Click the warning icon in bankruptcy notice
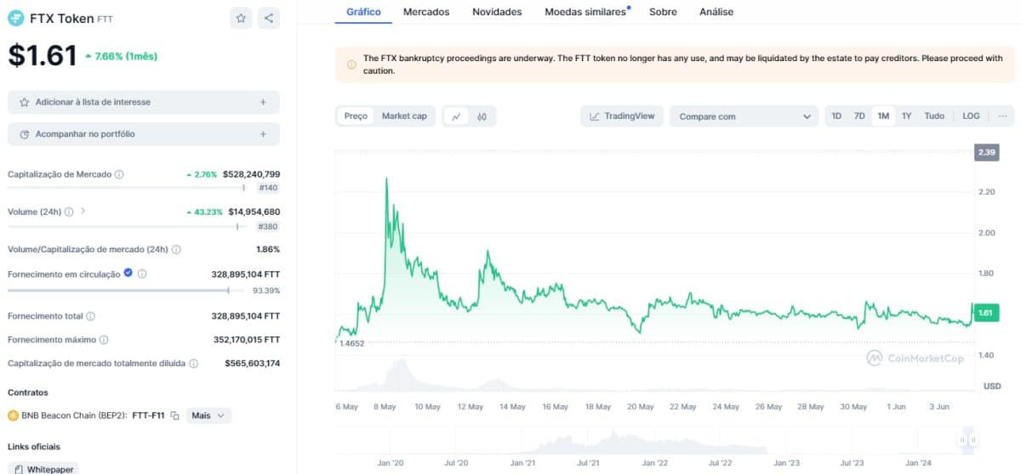 click(351, 65)
